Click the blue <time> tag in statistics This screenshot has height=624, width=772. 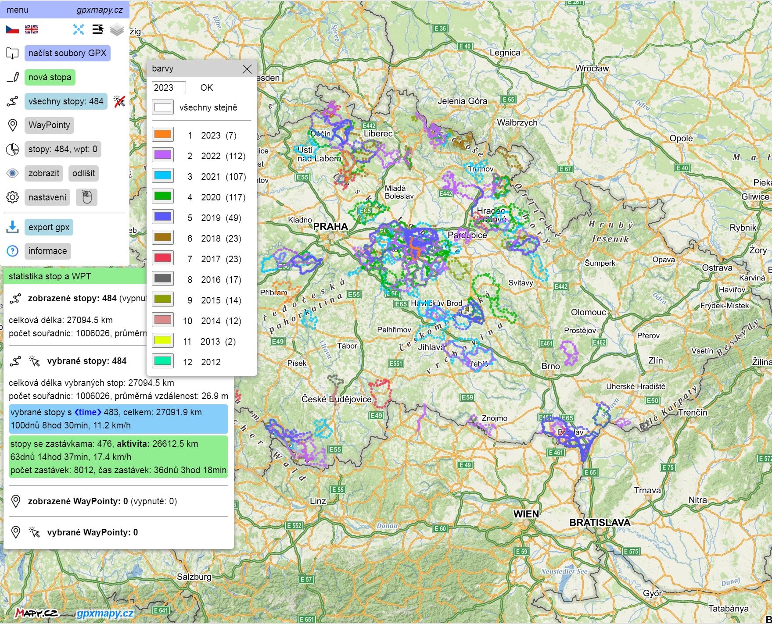tap(88, 412)
